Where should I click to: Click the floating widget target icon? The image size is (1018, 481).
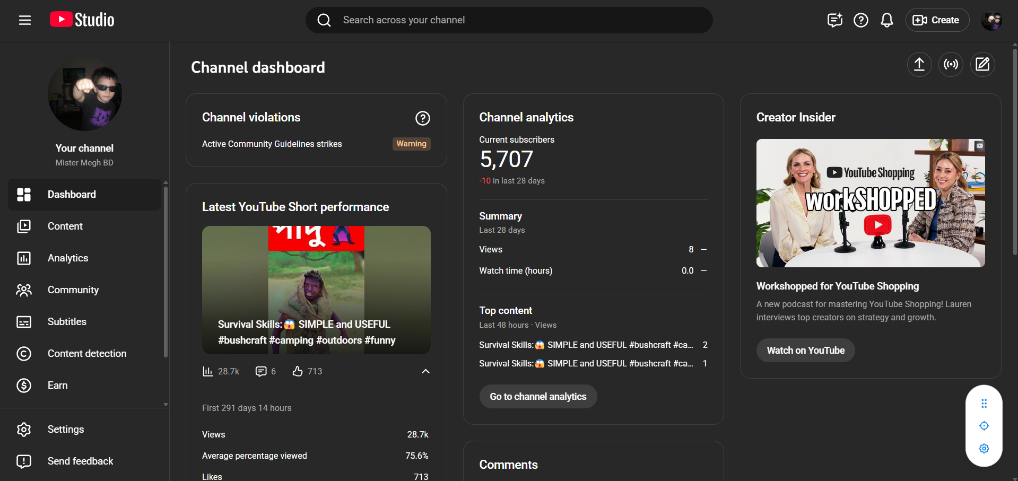click(984, 426)
